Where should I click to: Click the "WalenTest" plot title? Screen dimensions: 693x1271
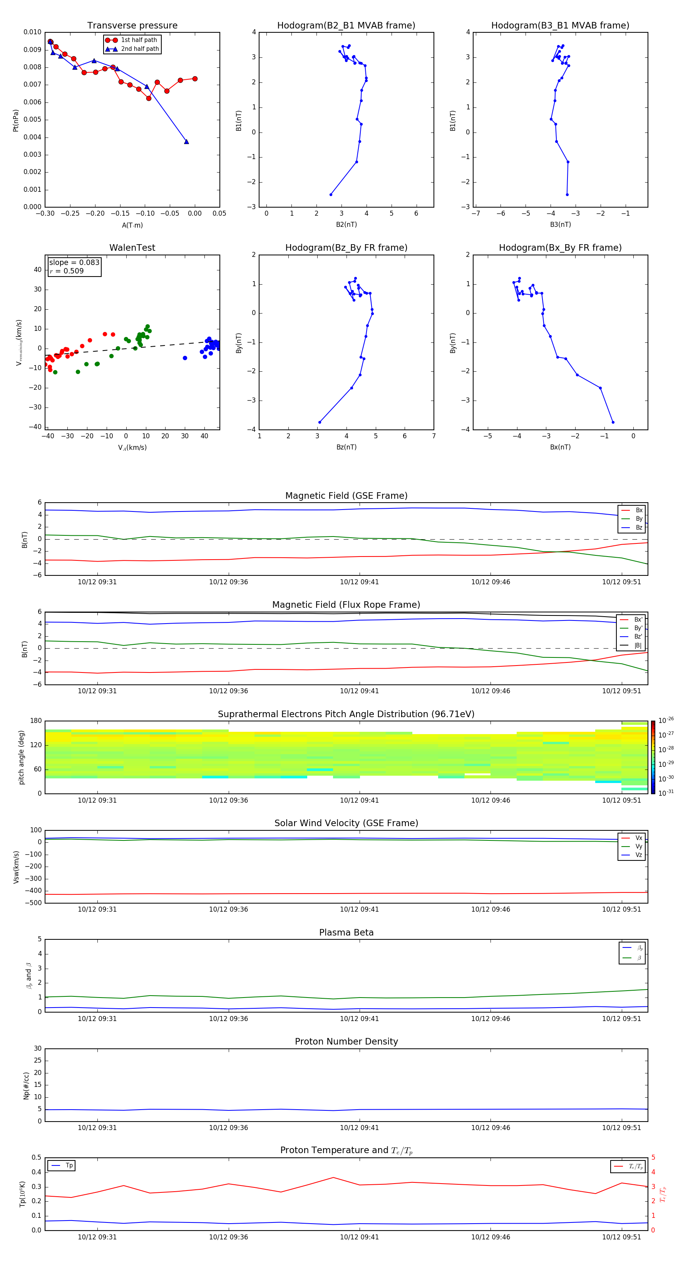[132, 248]
